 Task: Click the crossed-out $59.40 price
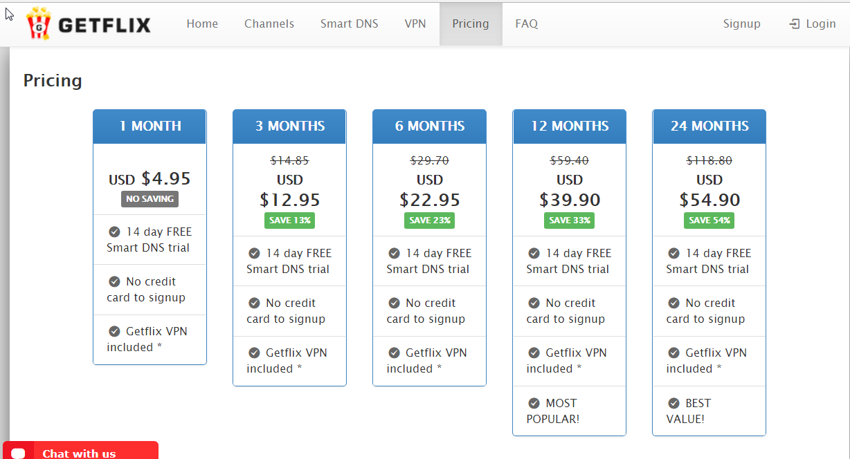click(x=570, y=160)
